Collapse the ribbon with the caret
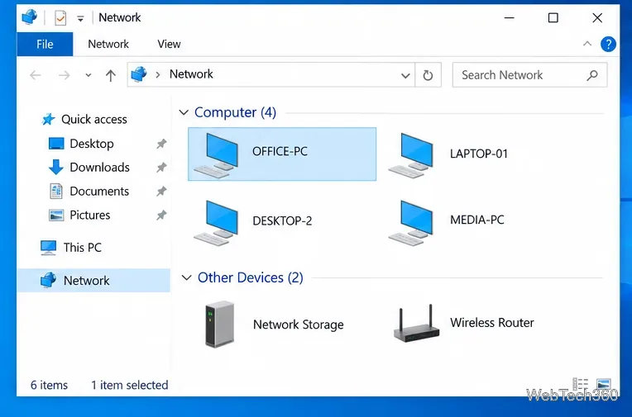The image size is (632, 417). (x=587, y=44)
